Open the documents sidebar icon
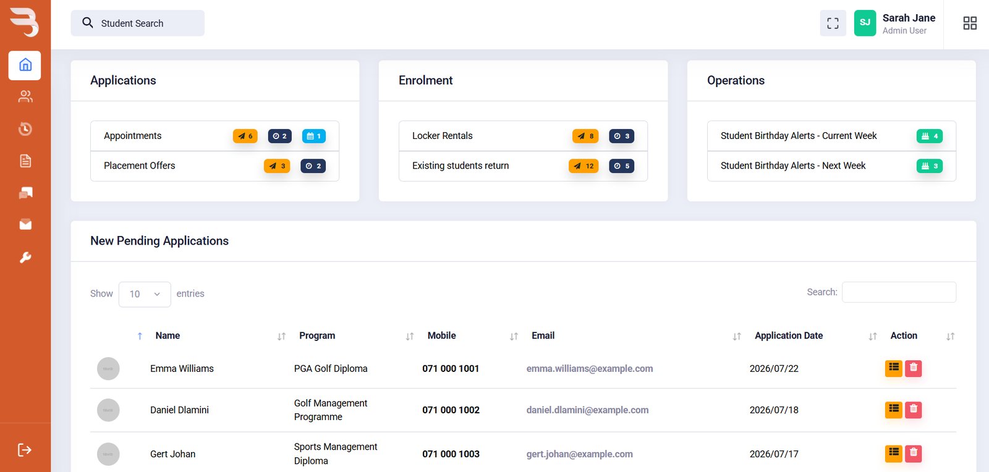 [x=25, y=161]
